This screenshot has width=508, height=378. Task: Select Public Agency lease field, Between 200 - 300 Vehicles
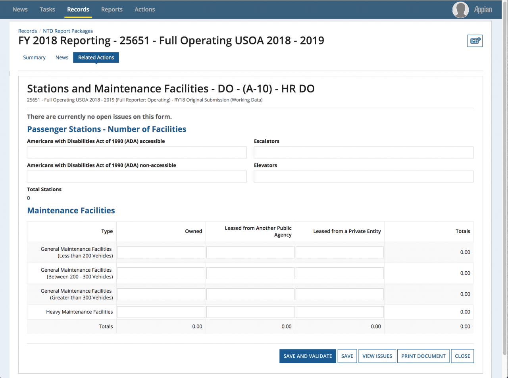click(250, 273)
